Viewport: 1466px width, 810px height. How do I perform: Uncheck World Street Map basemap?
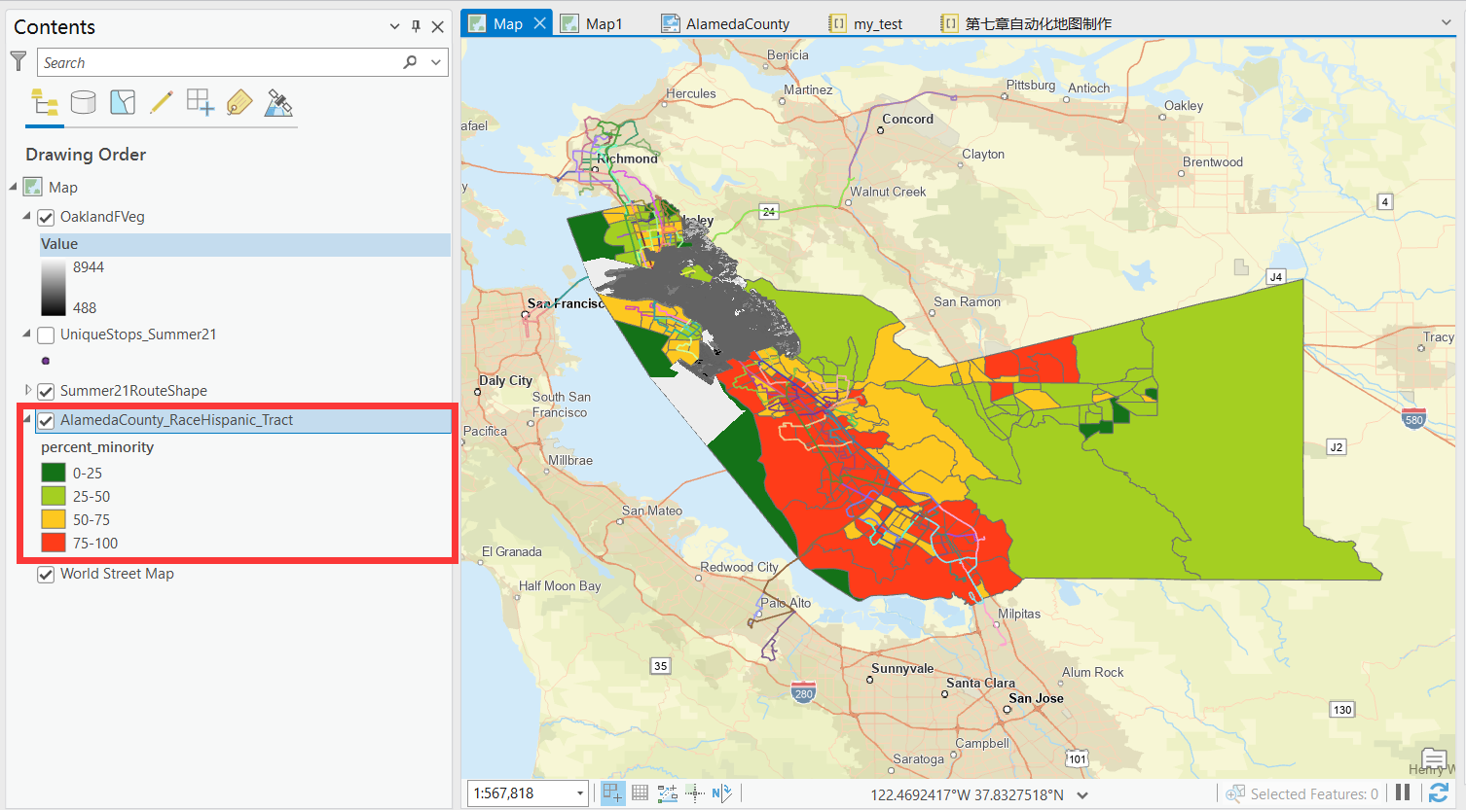46,575
